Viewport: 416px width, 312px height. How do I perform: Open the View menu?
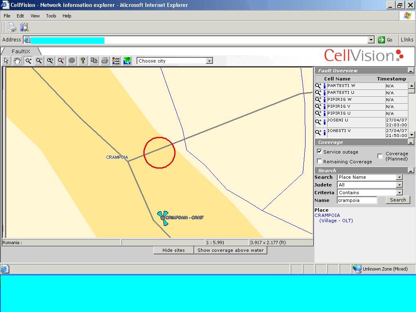35,16
